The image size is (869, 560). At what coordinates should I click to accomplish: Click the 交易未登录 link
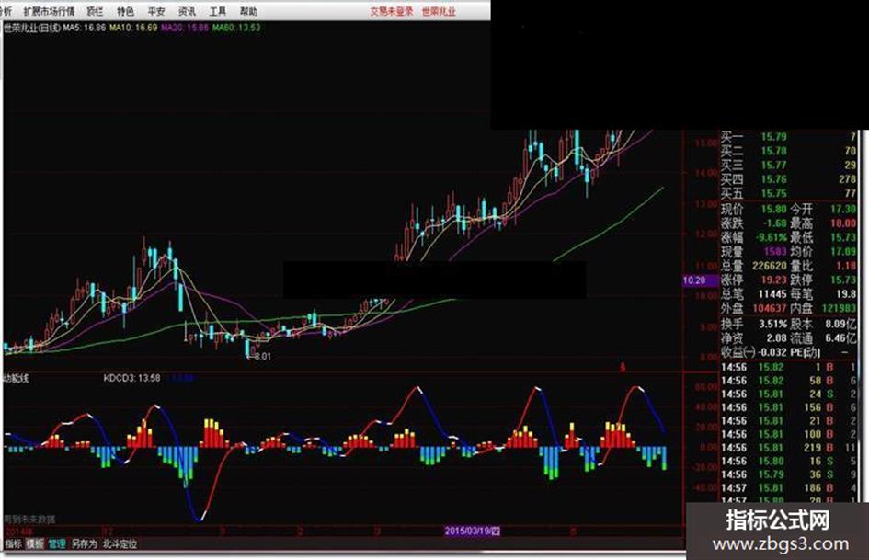tap(391, 11)
